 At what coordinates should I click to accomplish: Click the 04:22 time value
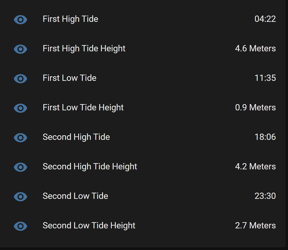click(x=265, y=19)
